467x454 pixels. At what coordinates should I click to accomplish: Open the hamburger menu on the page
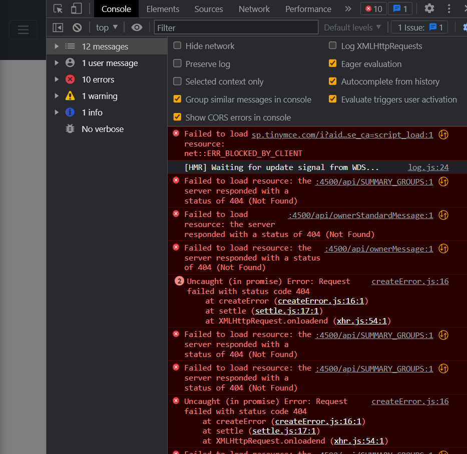(x=23, y=29)
